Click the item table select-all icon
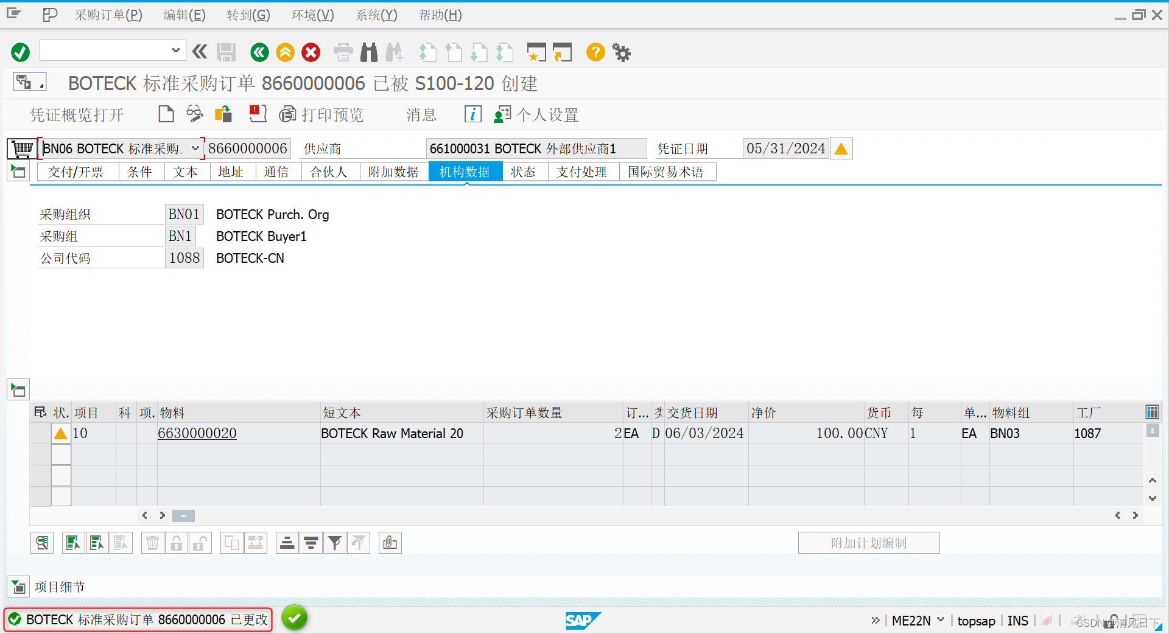This screenshot has height=634, width=1169. point(40,412)
